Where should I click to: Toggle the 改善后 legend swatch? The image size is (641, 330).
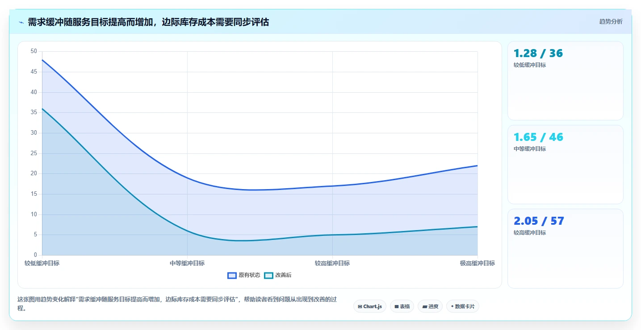point(268,276)
